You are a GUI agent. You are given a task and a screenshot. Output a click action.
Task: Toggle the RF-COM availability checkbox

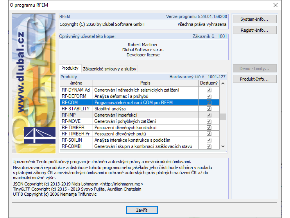(x=209, y=103)
